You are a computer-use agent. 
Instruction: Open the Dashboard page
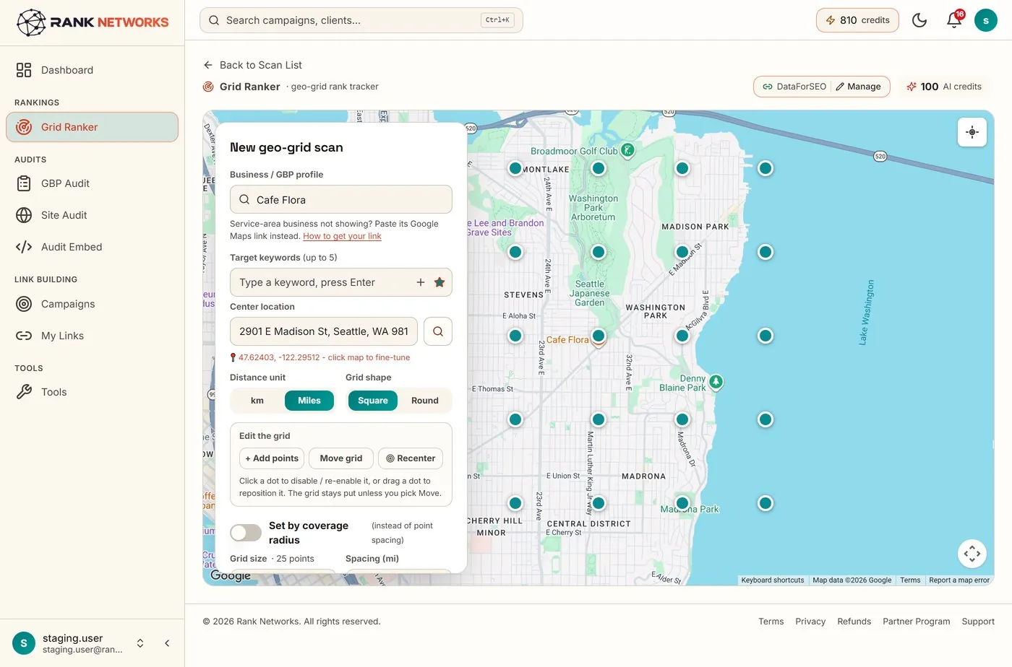pos(93,70)
